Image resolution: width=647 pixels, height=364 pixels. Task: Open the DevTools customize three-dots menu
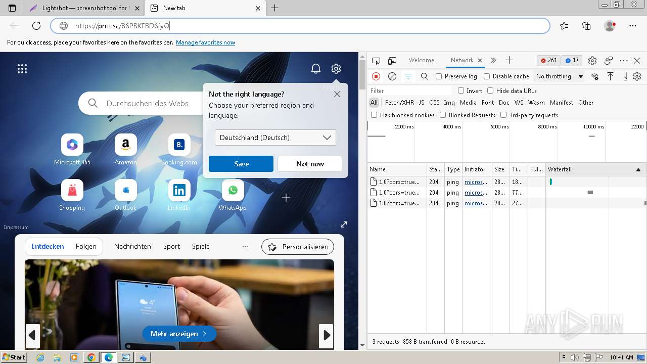coord(624,61)
